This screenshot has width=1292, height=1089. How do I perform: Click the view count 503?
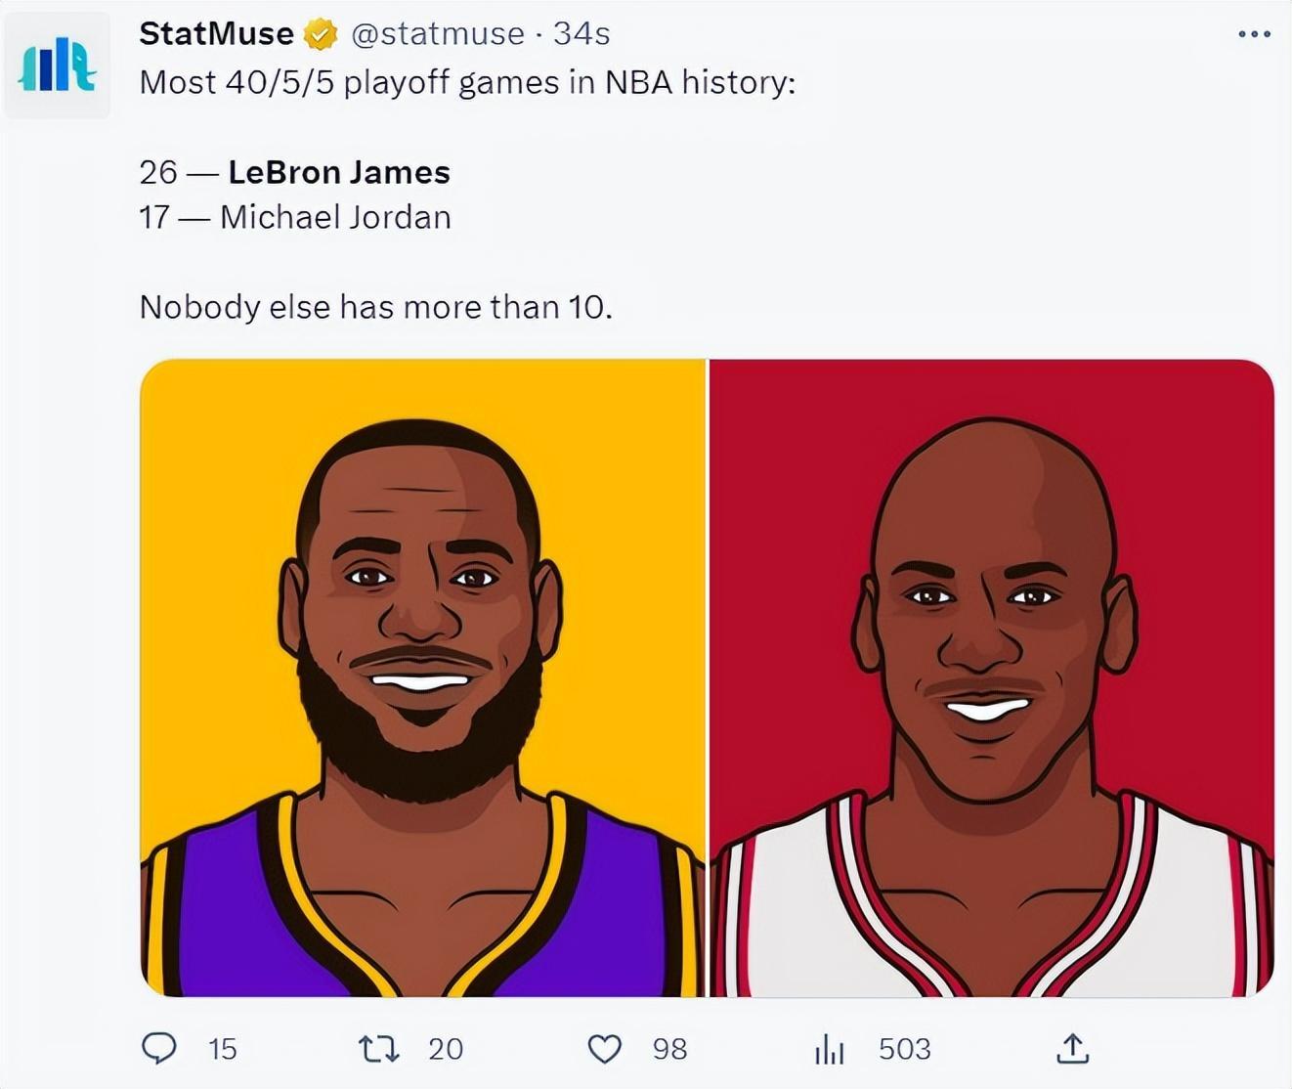pos(904,1049)
